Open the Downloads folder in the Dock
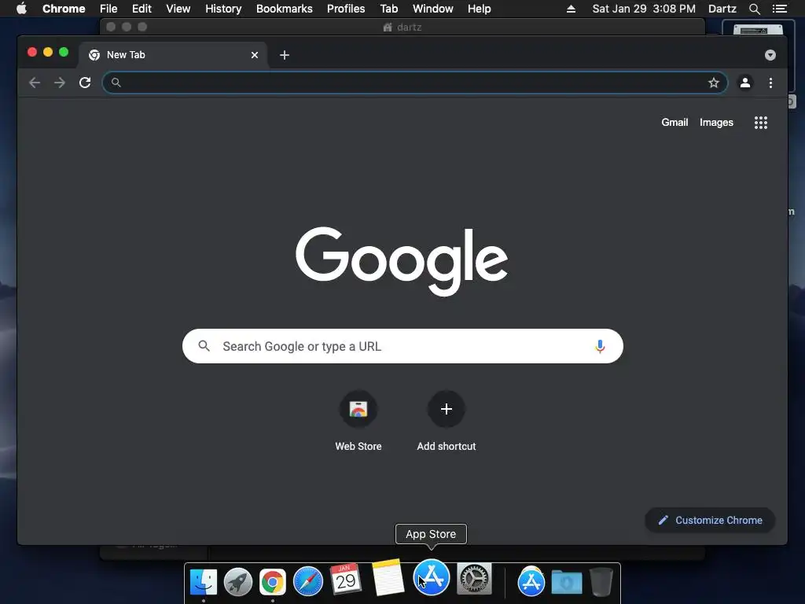Screen dimensions: 805x604 tap(567, 583)
